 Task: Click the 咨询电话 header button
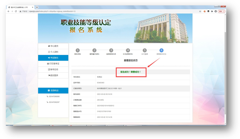pos(53,91)
